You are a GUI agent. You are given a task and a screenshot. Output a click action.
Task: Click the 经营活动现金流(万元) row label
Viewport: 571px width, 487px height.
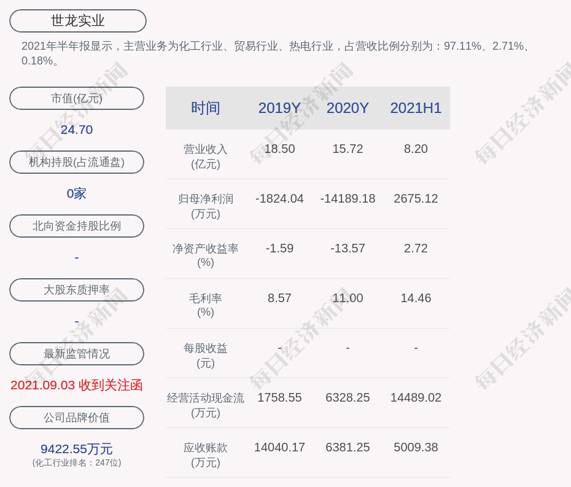coord(205,405)
